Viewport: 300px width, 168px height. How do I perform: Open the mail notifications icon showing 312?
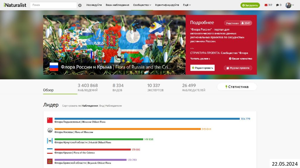268,5
